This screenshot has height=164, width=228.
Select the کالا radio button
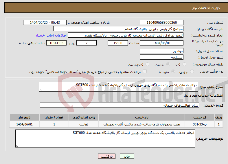pos(184,64)
